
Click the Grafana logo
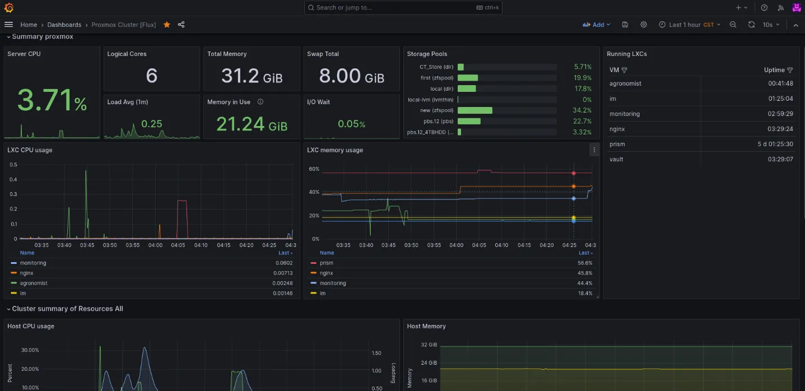pos(8,8)
